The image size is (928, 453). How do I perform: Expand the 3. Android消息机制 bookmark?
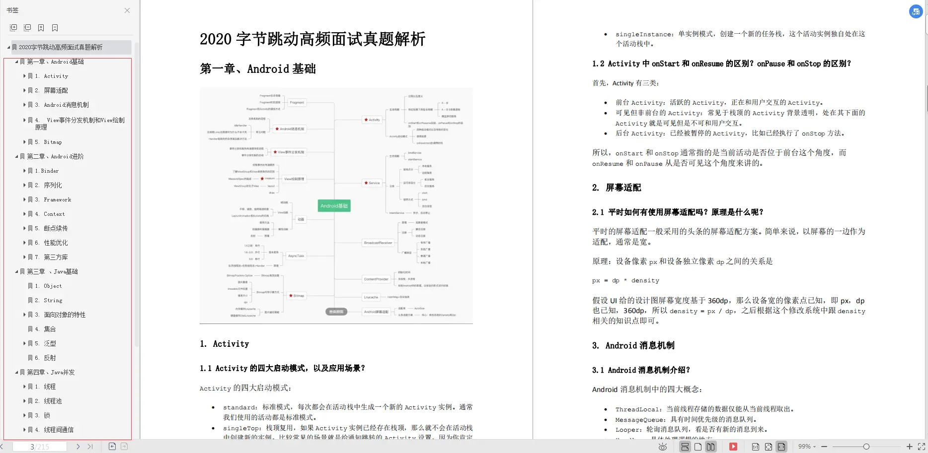click(x=24, y=105)
